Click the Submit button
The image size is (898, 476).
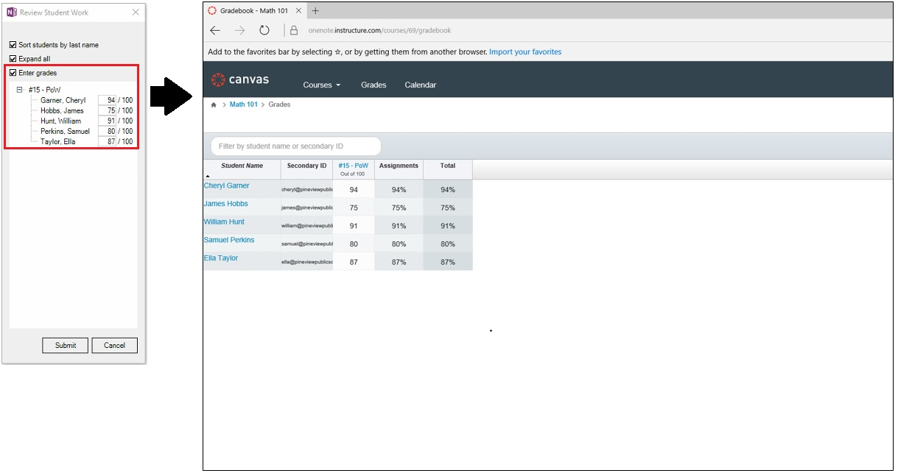66,345
